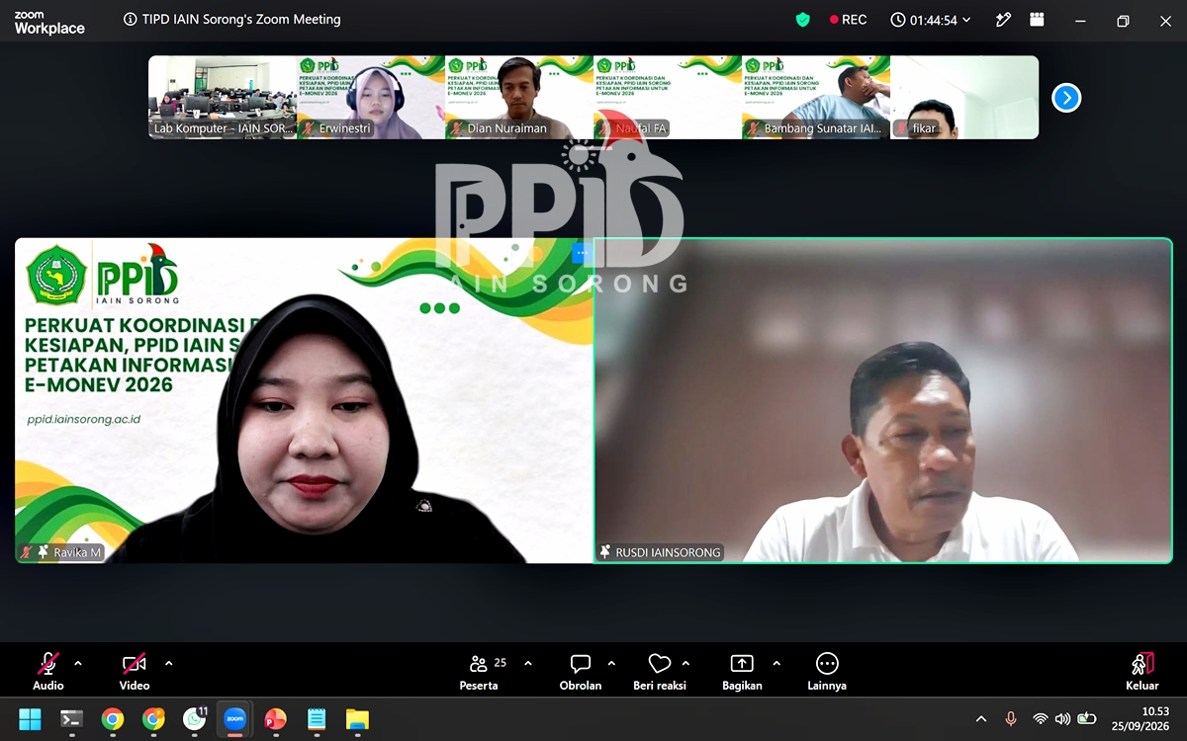Show hidden system tray icons
Image resolution: width=1187 pixels, height=741 pixels.
click(x=981, y=719)
